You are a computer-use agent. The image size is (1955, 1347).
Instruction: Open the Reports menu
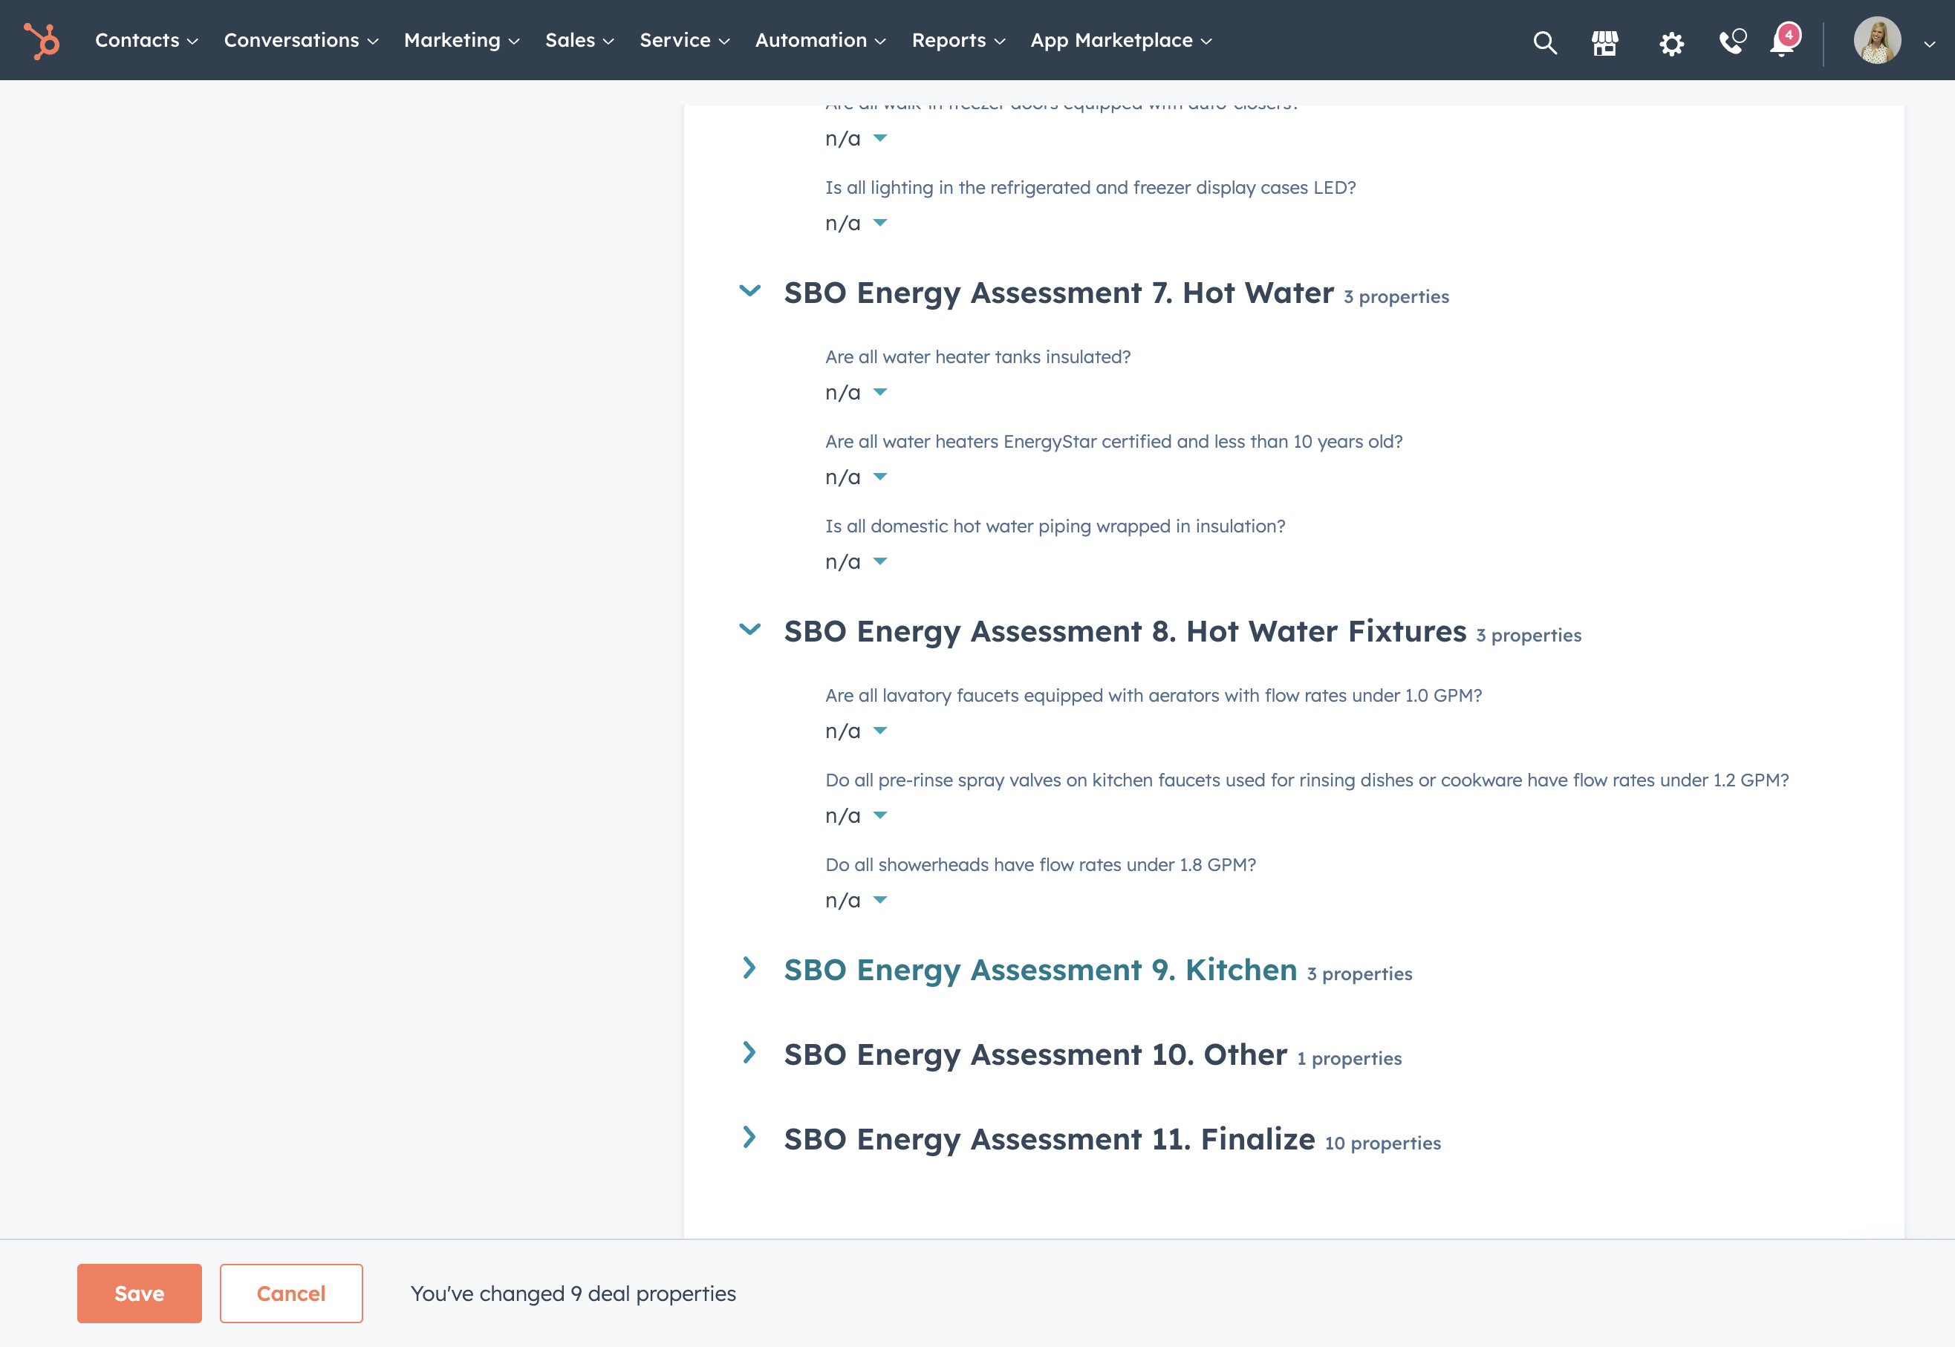958,41
